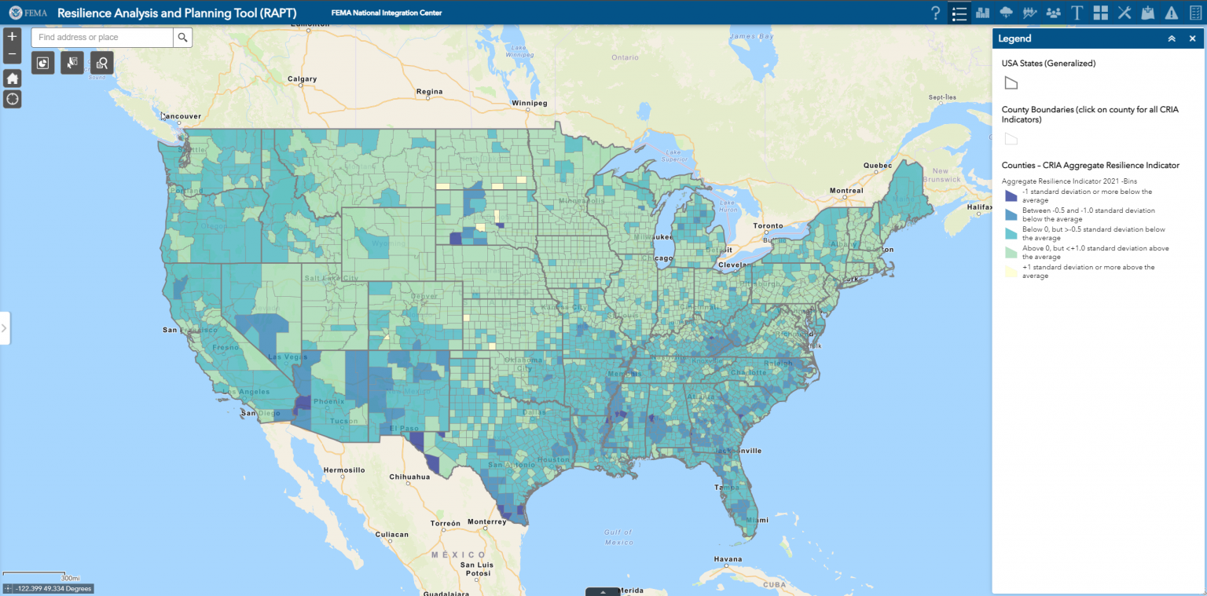The image size is (1207, 596).
Task: Expand the left side panel arrow
Action: click(x=4, y=328)
